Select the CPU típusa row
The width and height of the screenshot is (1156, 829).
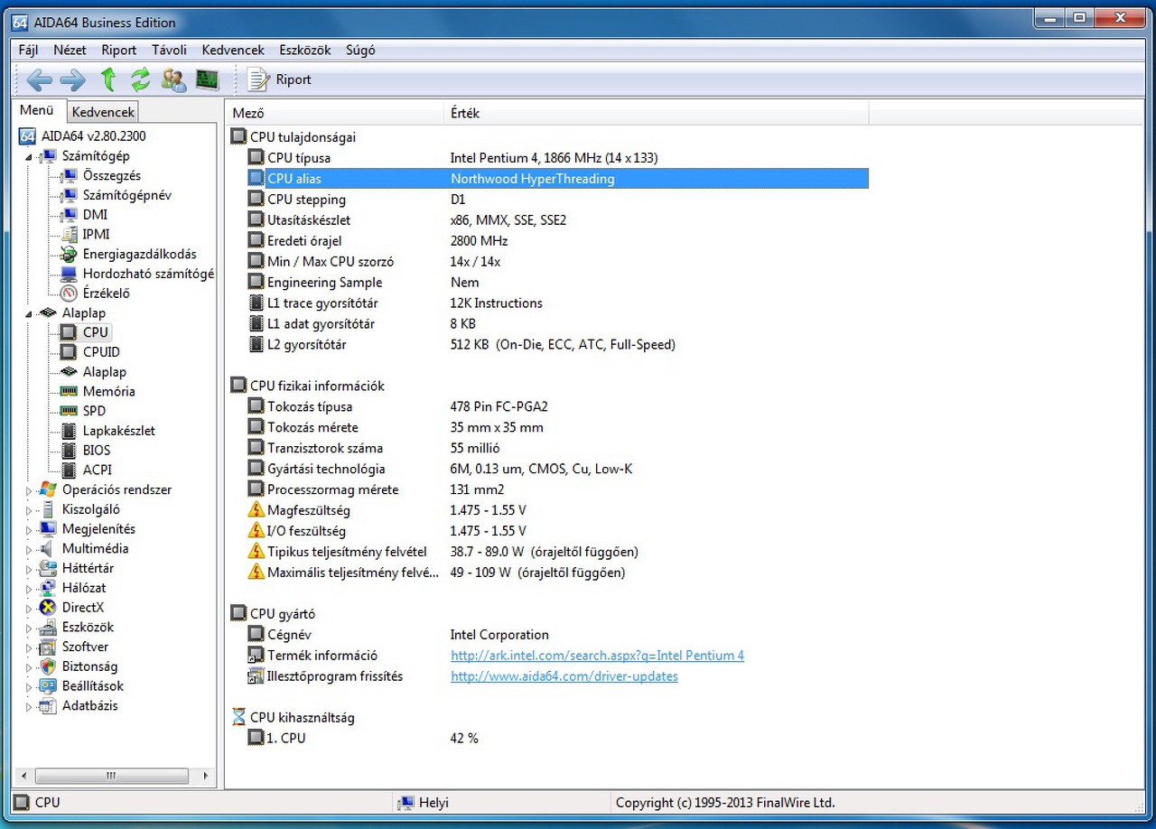coord(557,158)
